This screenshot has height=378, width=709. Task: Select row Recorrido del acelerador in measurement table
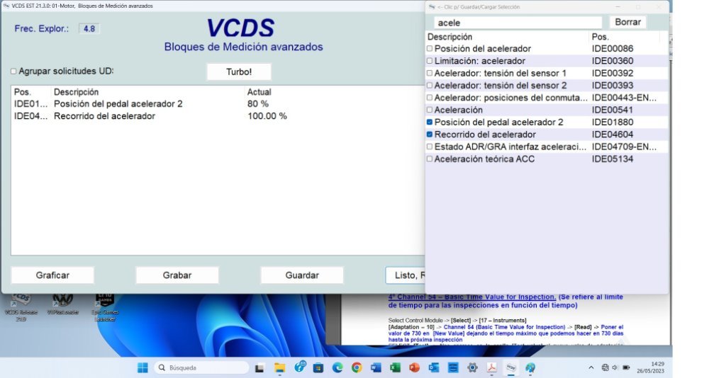(217, 116)
